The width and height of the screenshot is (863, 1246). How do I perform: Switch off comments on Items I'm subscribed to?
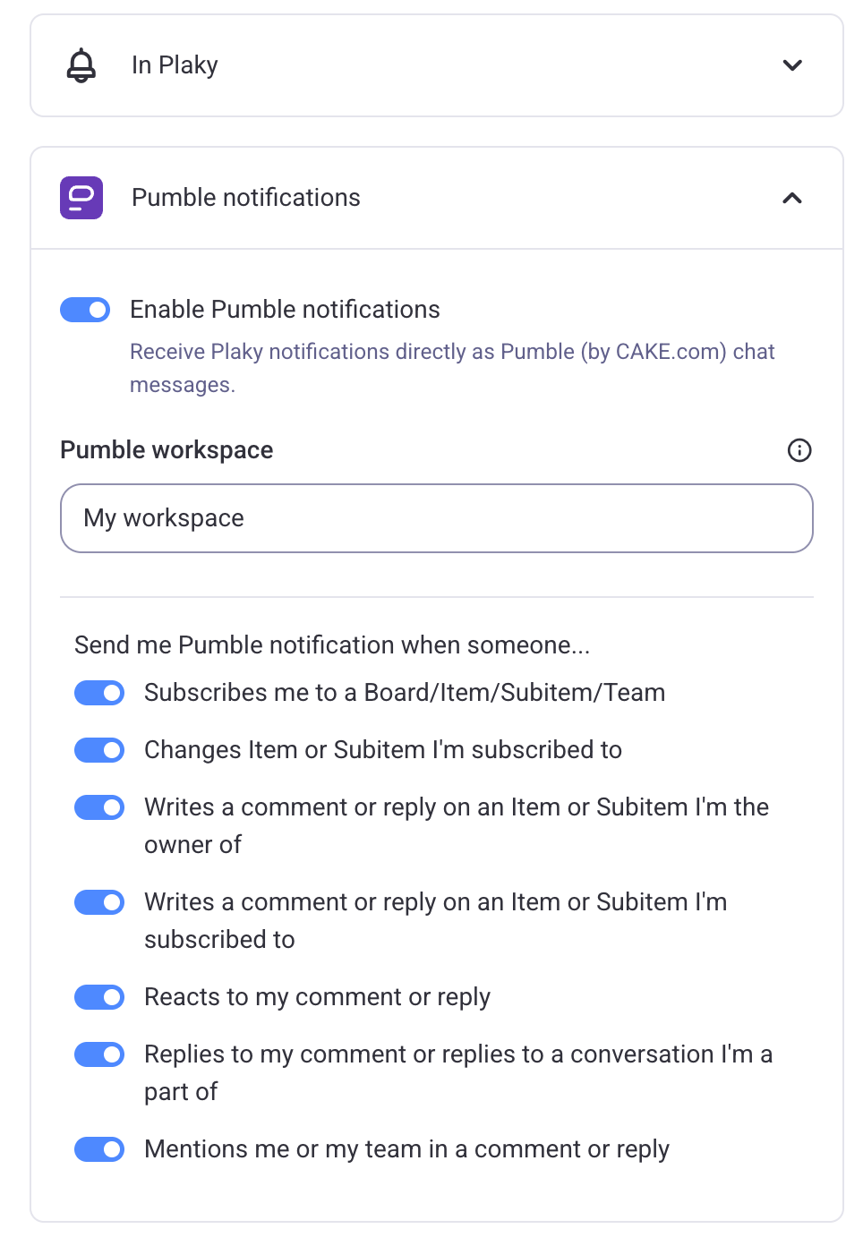(99, 902)
